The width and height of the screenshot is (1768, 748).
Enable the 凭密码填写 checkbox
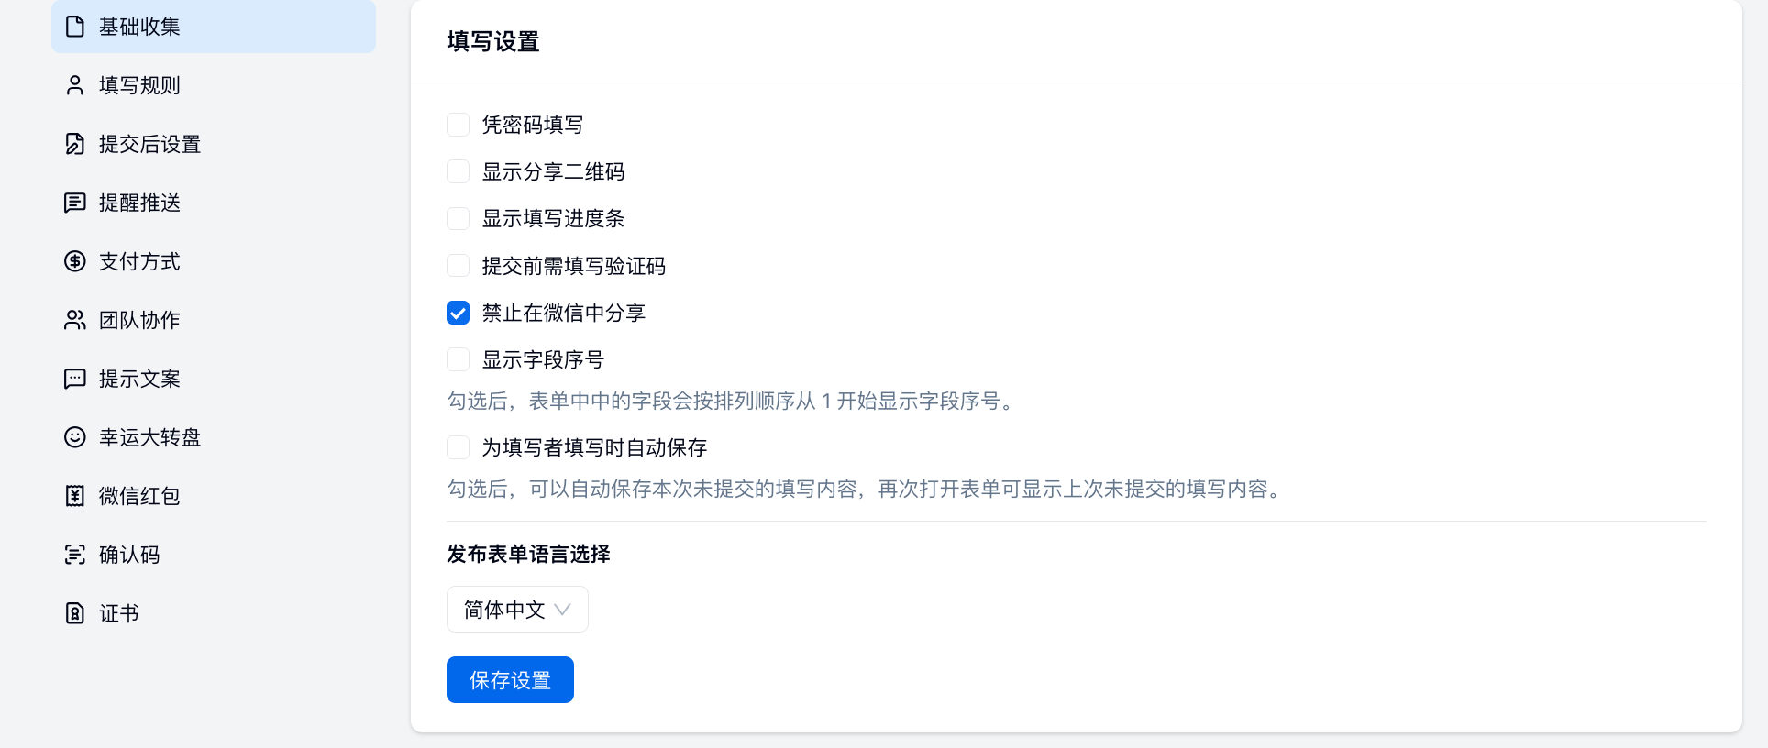coord(459,125)
